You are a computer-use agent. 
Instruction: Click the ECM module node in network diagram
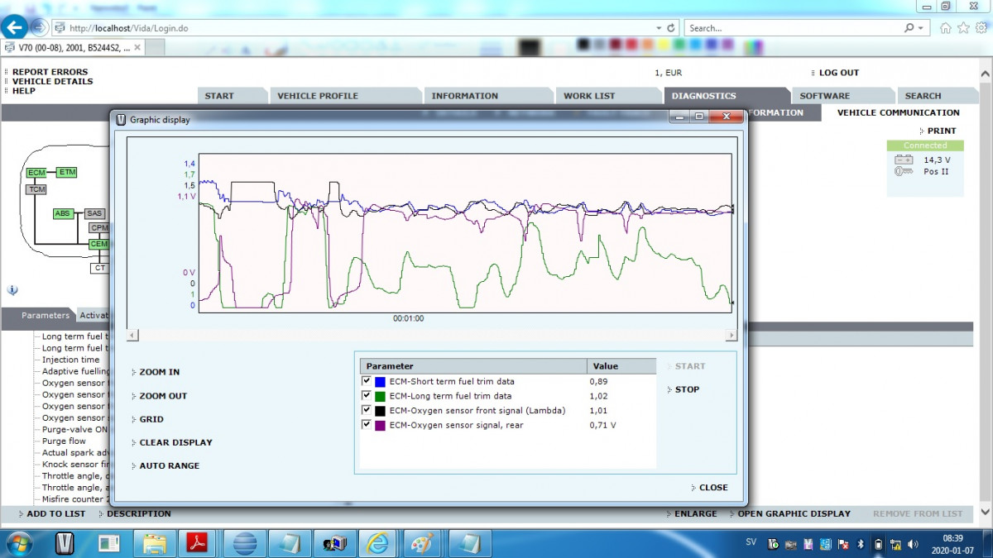tap(36, 173)
